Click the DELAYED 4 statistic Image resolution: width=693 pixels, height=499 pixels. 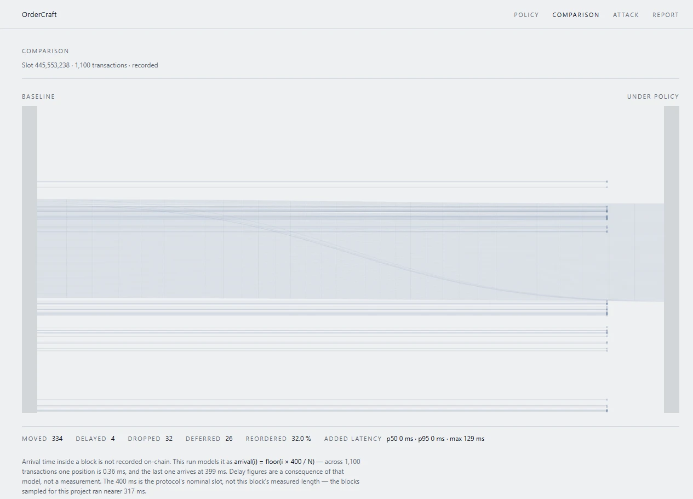[95, 439]
